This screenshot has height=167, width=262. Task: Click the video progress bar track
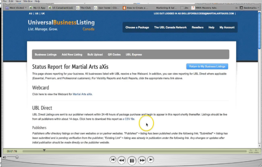coord(134,151)
